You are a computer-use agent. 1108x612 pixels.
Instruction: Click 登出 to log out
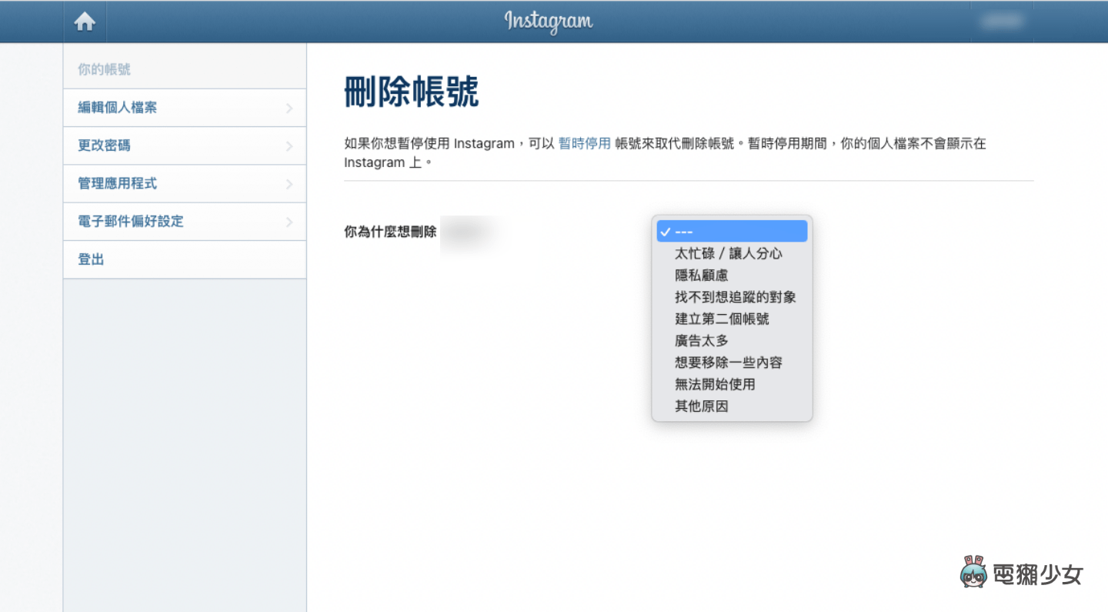click(x=91, y=259)
